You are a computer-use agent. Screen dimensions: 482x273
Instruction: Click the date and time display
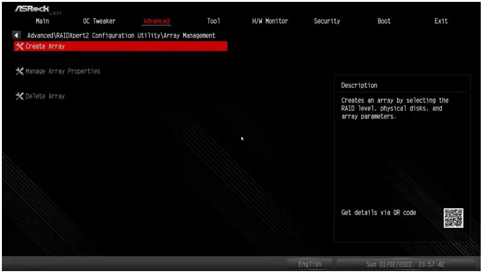pos(405,264)
